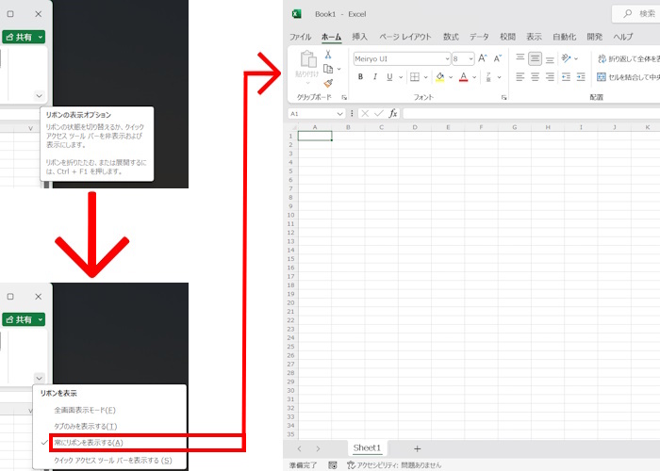Screen dimensions: 660x471
Task: Switch to the データ tab
Action: point(479,37)
